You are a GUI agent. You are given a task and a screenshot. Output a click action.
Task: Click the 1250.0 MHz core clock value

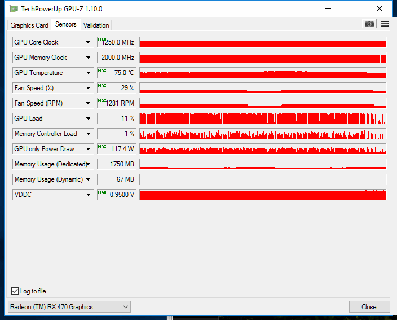(x=117, y=42)
